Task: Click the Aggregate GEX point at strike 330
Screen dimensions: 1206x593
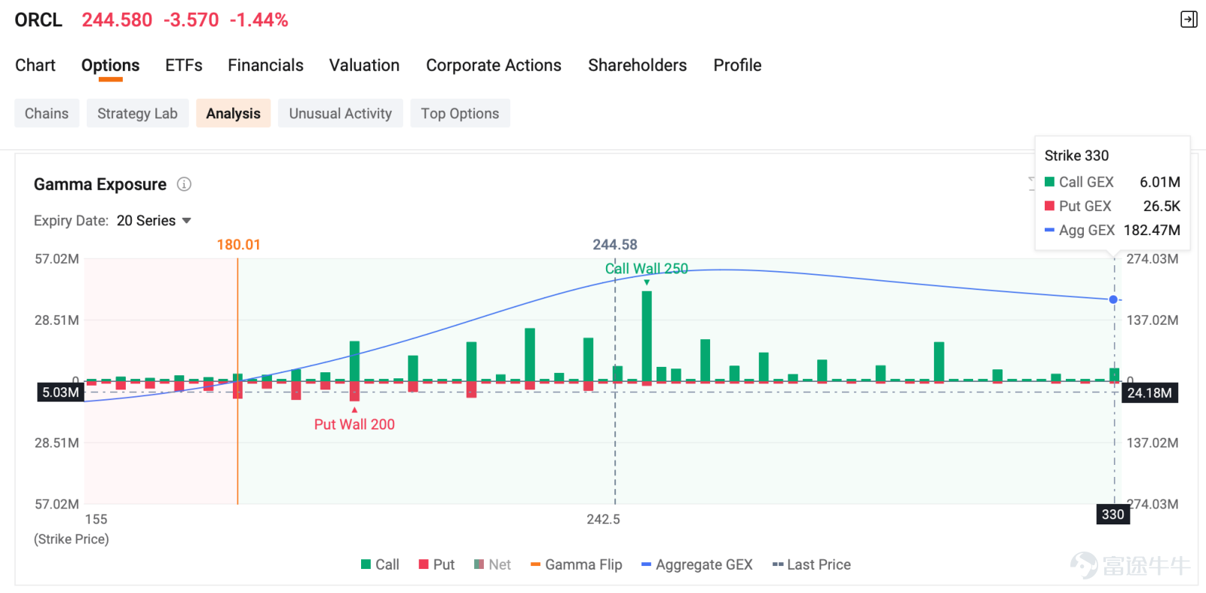Action: 1113,299
